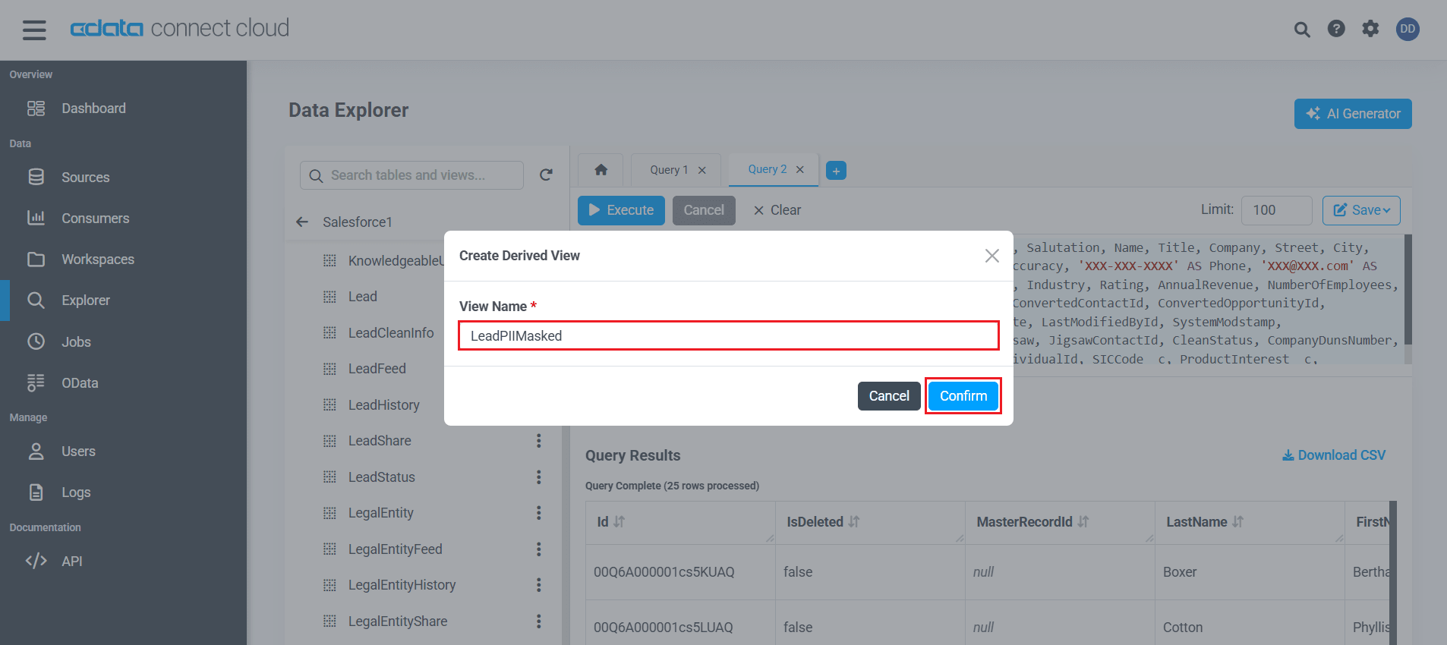
Task: Open the help question mark icon
Action: click(x=1335, y=29)
